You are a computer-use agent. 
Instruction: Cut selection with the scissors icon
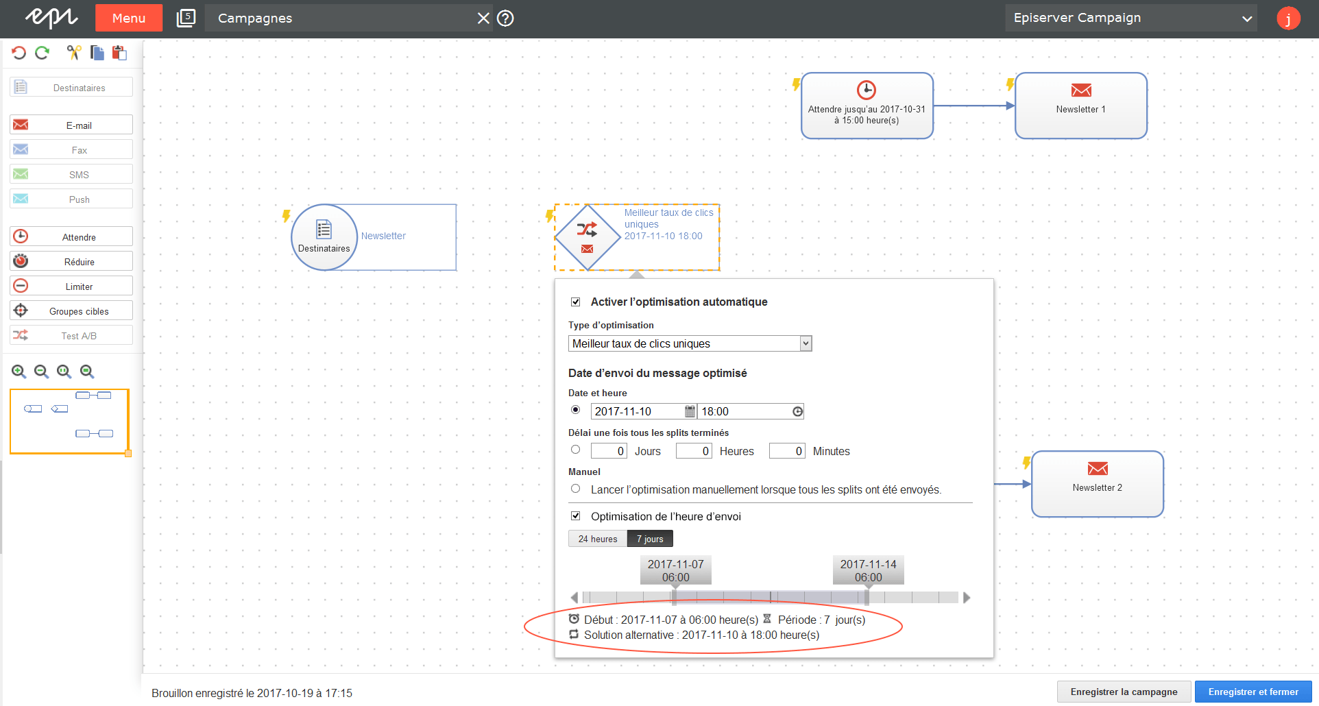click(74, 53)
